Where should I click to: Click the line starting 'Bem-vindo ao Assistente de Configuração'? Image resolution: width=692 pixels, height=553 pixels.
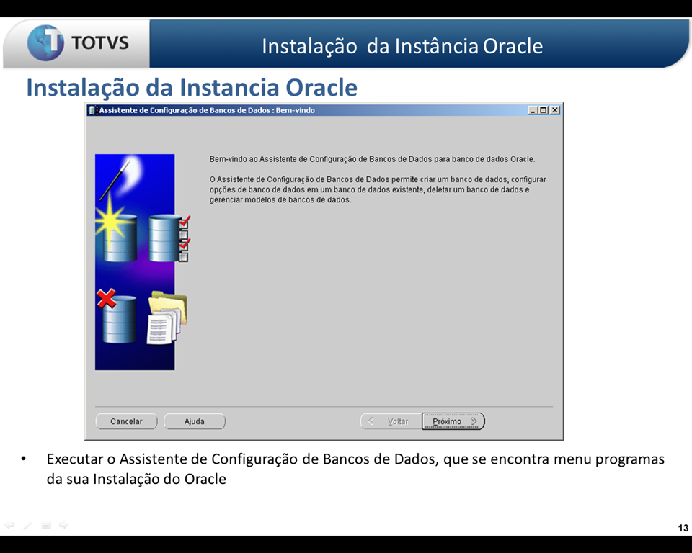372,159
